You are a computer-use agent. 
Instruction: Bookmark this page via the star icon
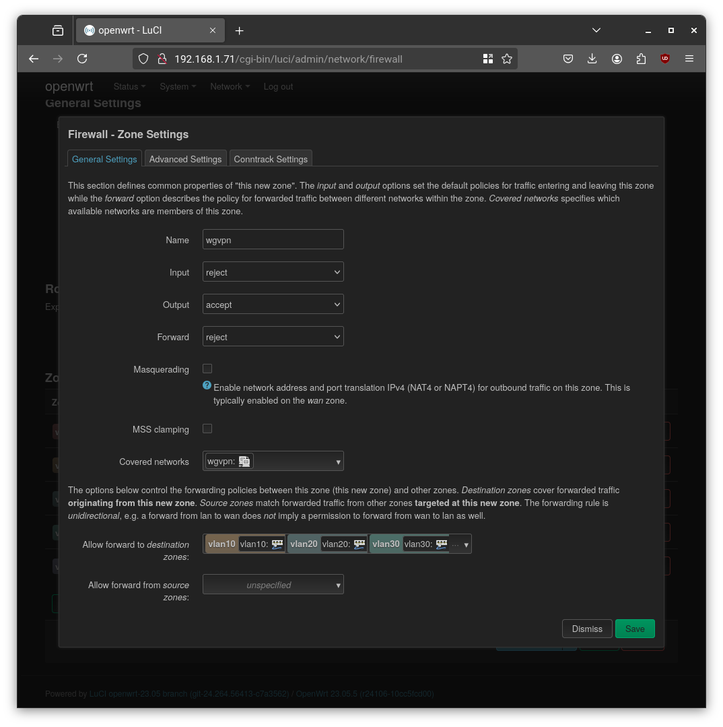point(507,59)
